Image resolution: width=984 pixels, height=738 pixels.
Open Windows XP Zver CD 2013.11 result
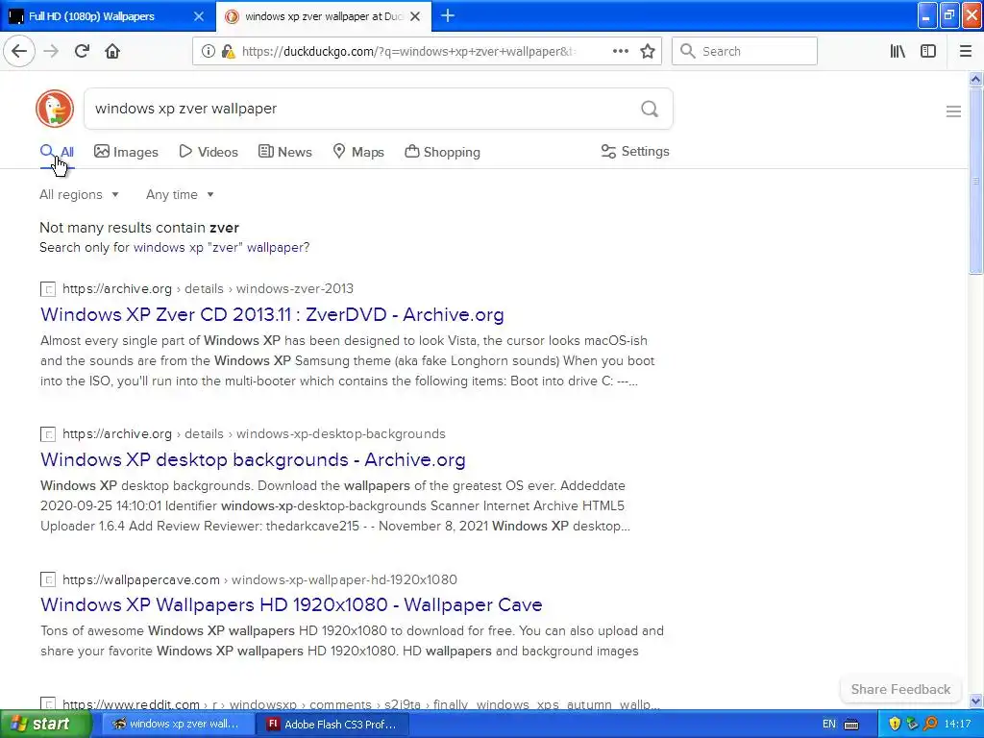[272, 314]
